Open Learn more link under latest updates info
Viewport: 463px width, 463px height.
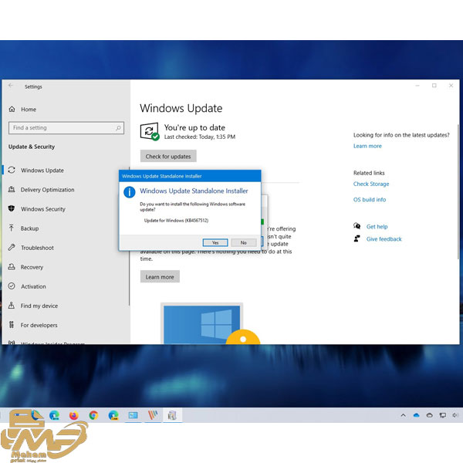(367, 146)
